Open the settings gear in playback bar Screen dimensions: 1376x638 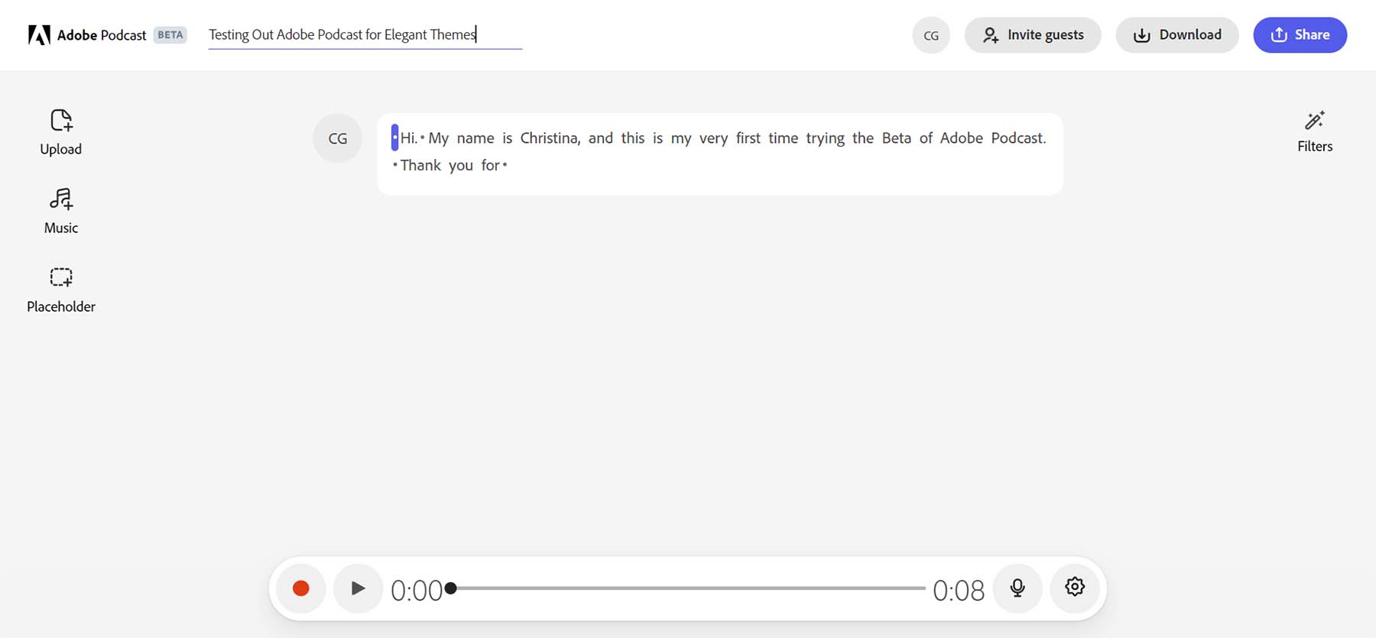1075,588
